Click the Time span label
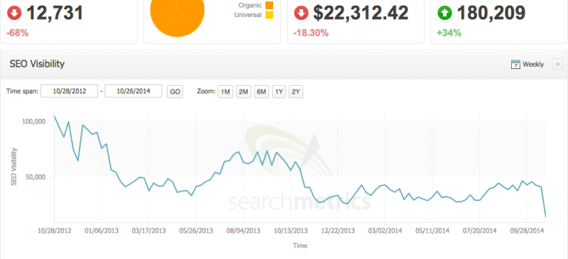 pyautogui.click(x=22, y=92)
